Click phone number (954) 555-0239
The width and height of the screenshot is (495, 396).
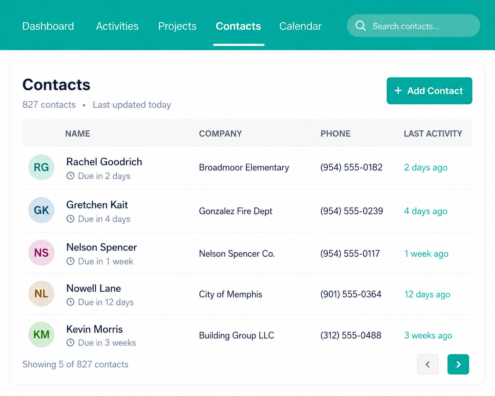pyautogui.click(x=352, y=211)
